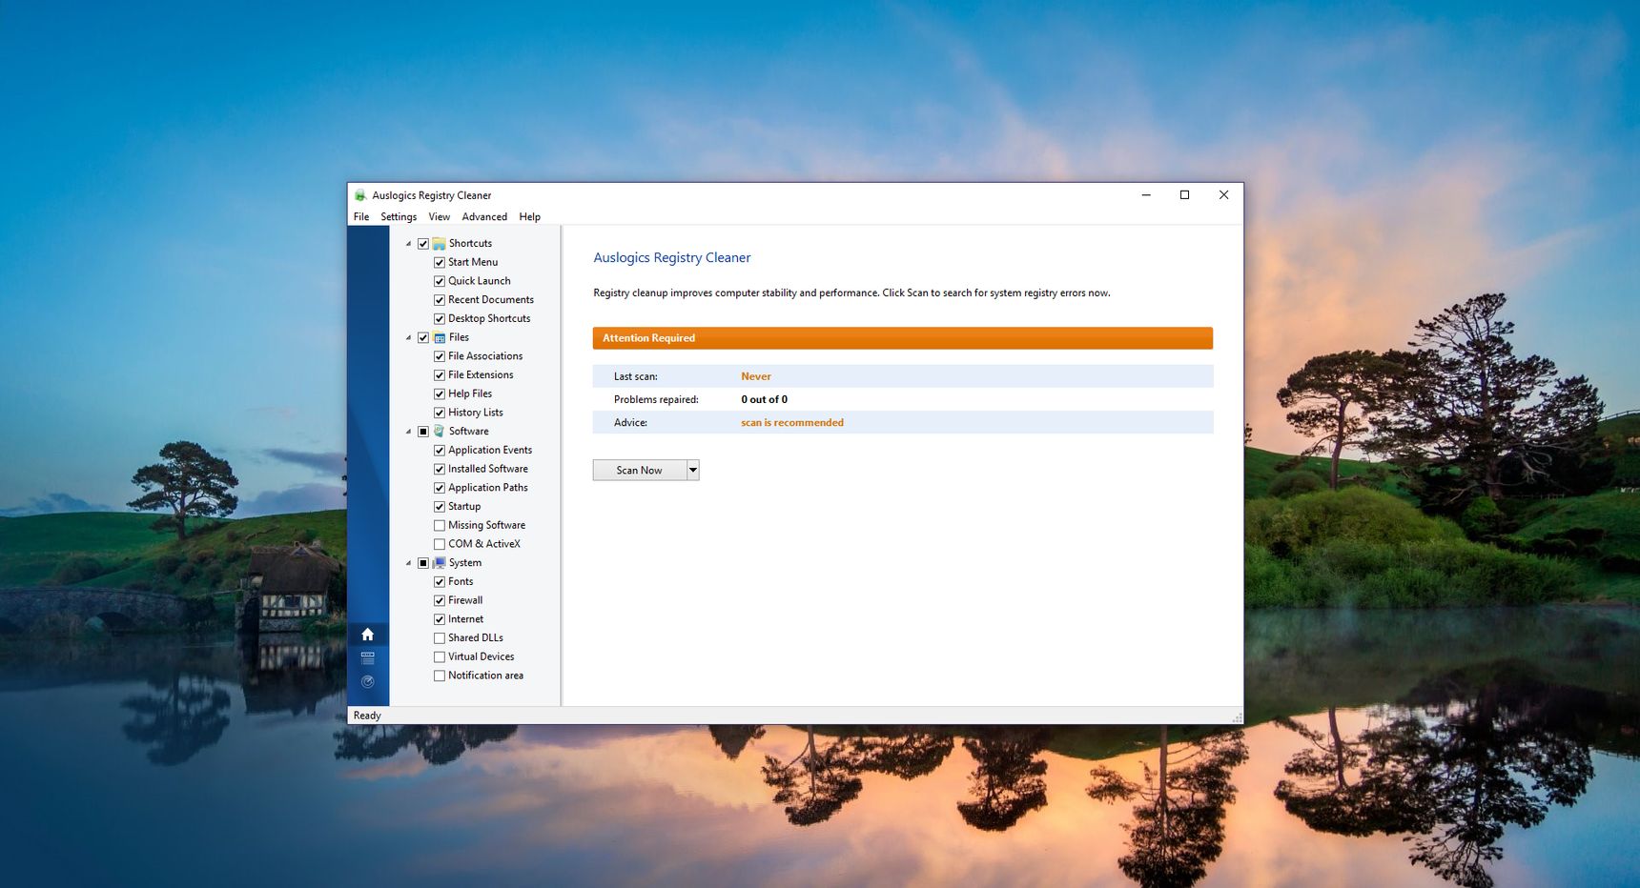
Task: Open the Scan Now dropdown arrow
Action: point(693,470)
